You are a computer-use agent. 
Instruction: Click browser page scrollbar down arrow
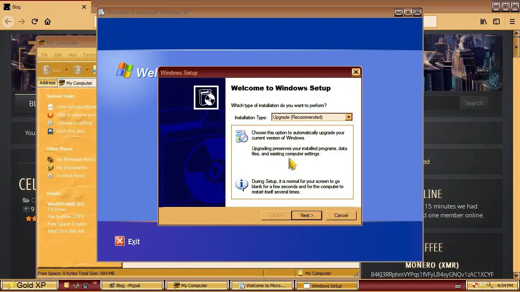point(516,275)
